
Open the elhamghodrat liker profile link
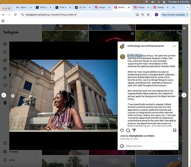(x=136, y=136)
